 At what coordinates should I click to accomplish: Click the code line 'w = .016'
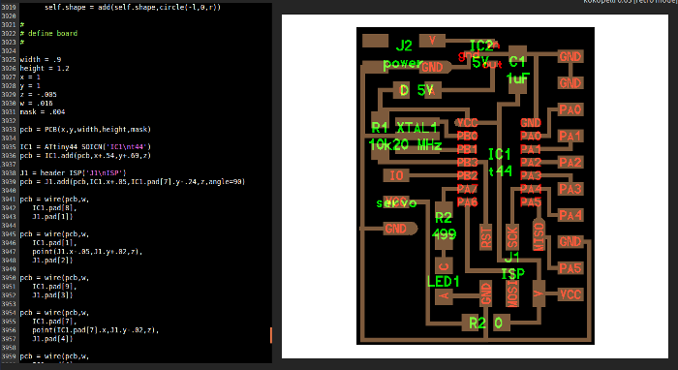coord(37,103)
